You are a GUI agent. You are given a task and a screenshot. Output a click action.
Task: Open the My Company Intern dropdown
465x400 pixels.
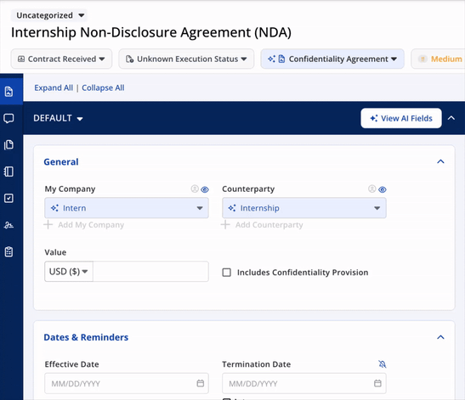point(127,208)
